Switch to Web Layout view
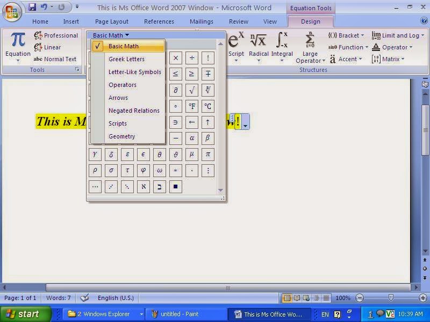Screen dimensions: 430x322 click(306, 298)
